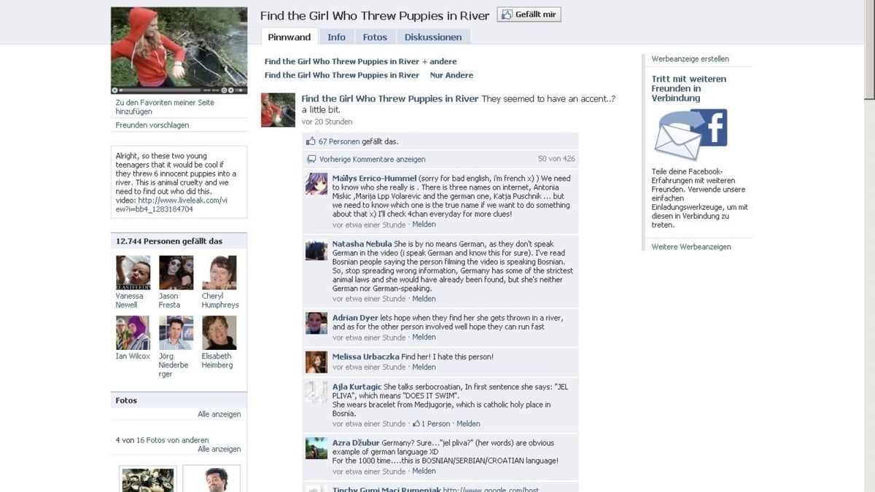Click the Facebook envelope invitation icon
Screen dimensions: 875x492
pos(690,136)
